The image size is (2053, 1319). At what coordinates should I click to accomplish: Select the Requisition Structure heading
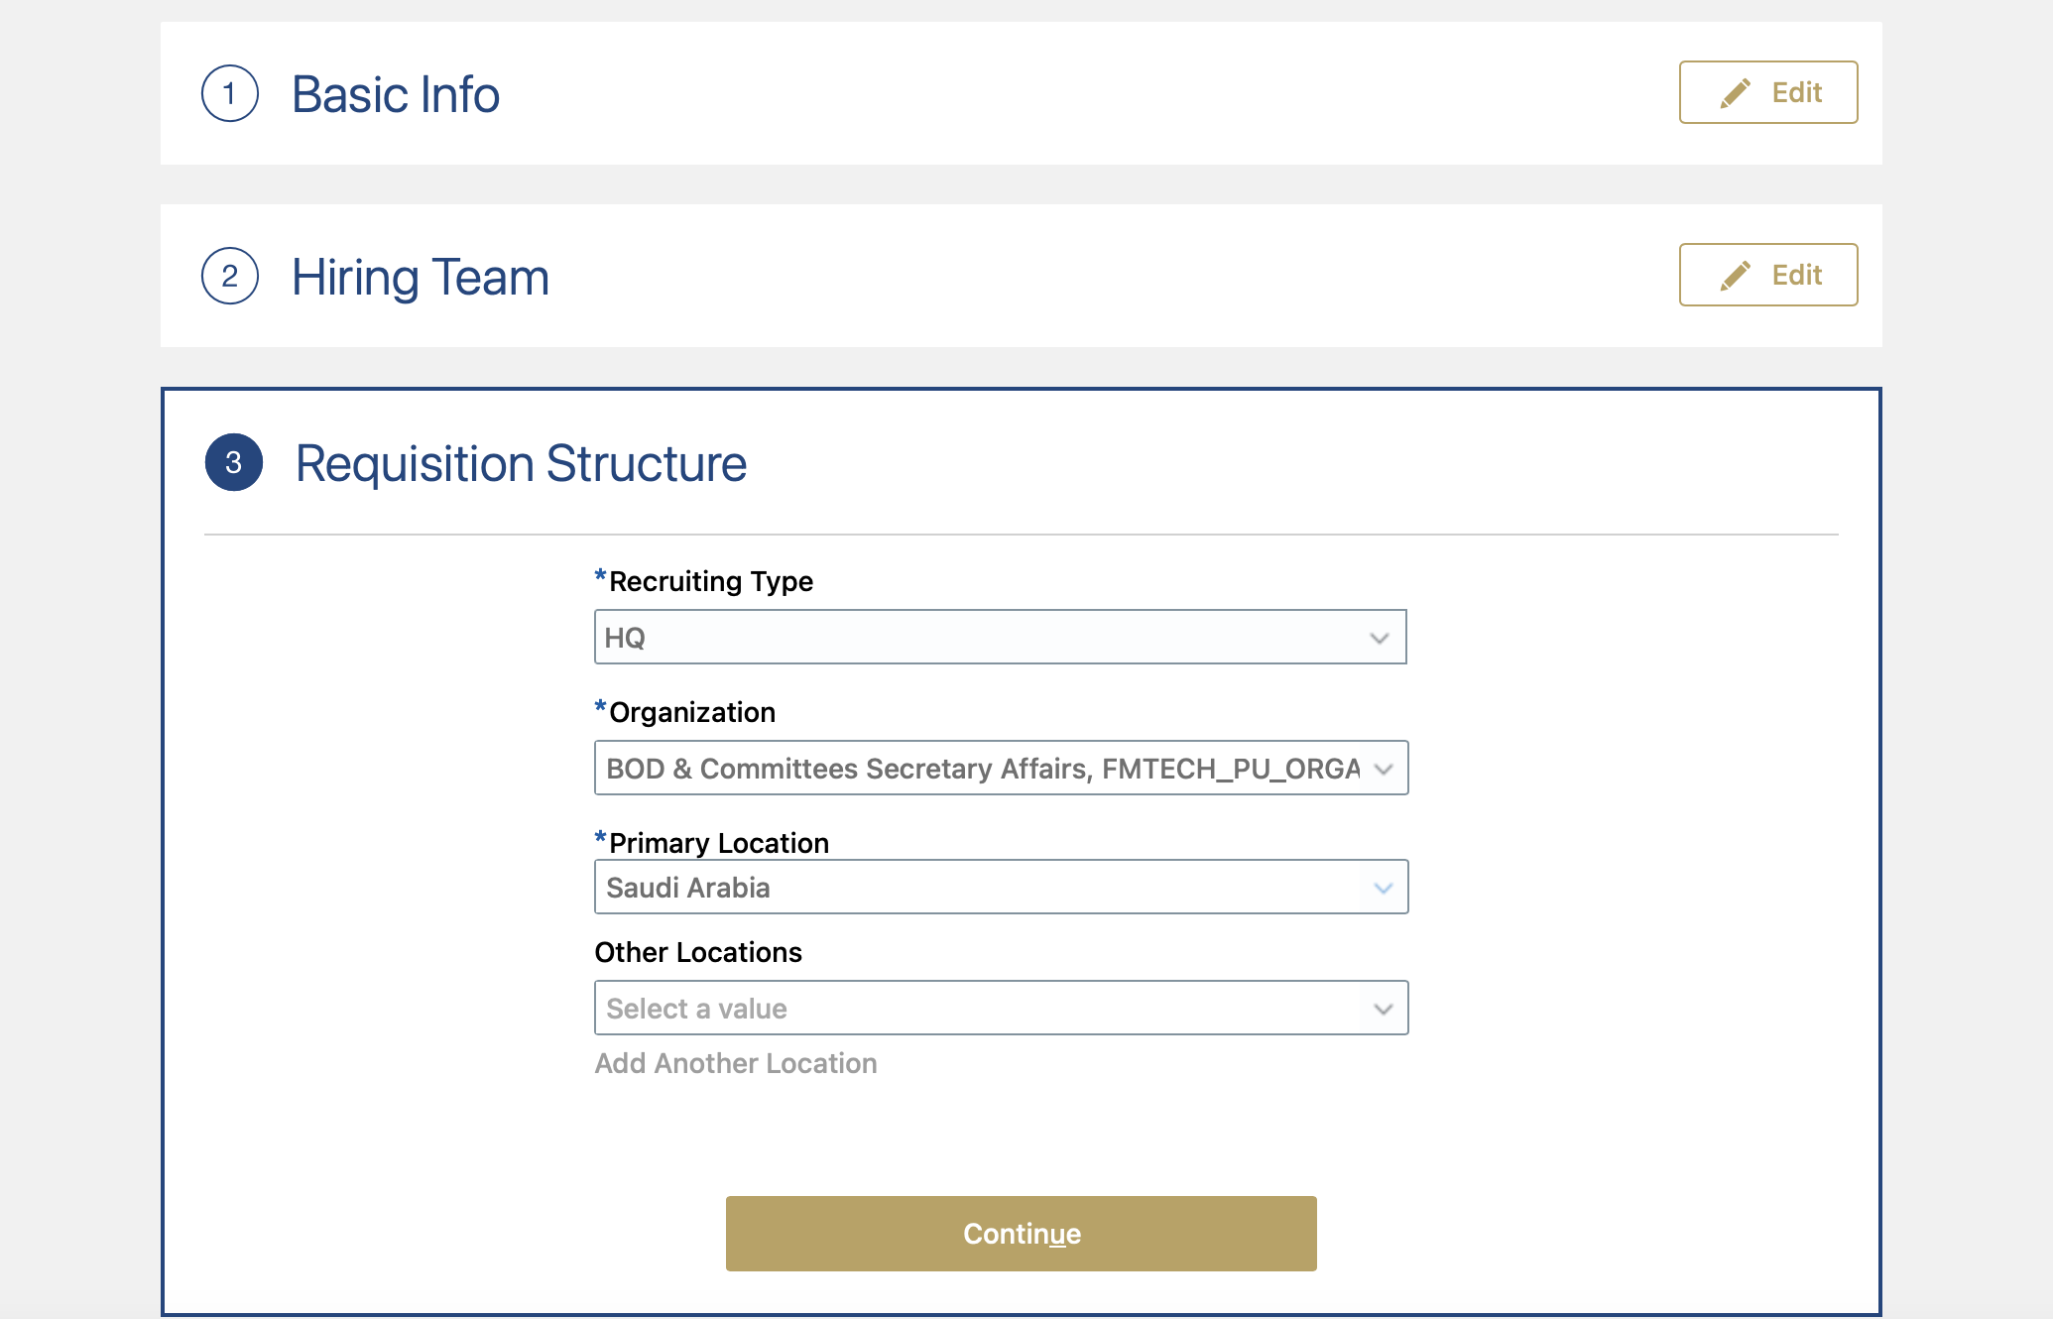tap(521, 463)
